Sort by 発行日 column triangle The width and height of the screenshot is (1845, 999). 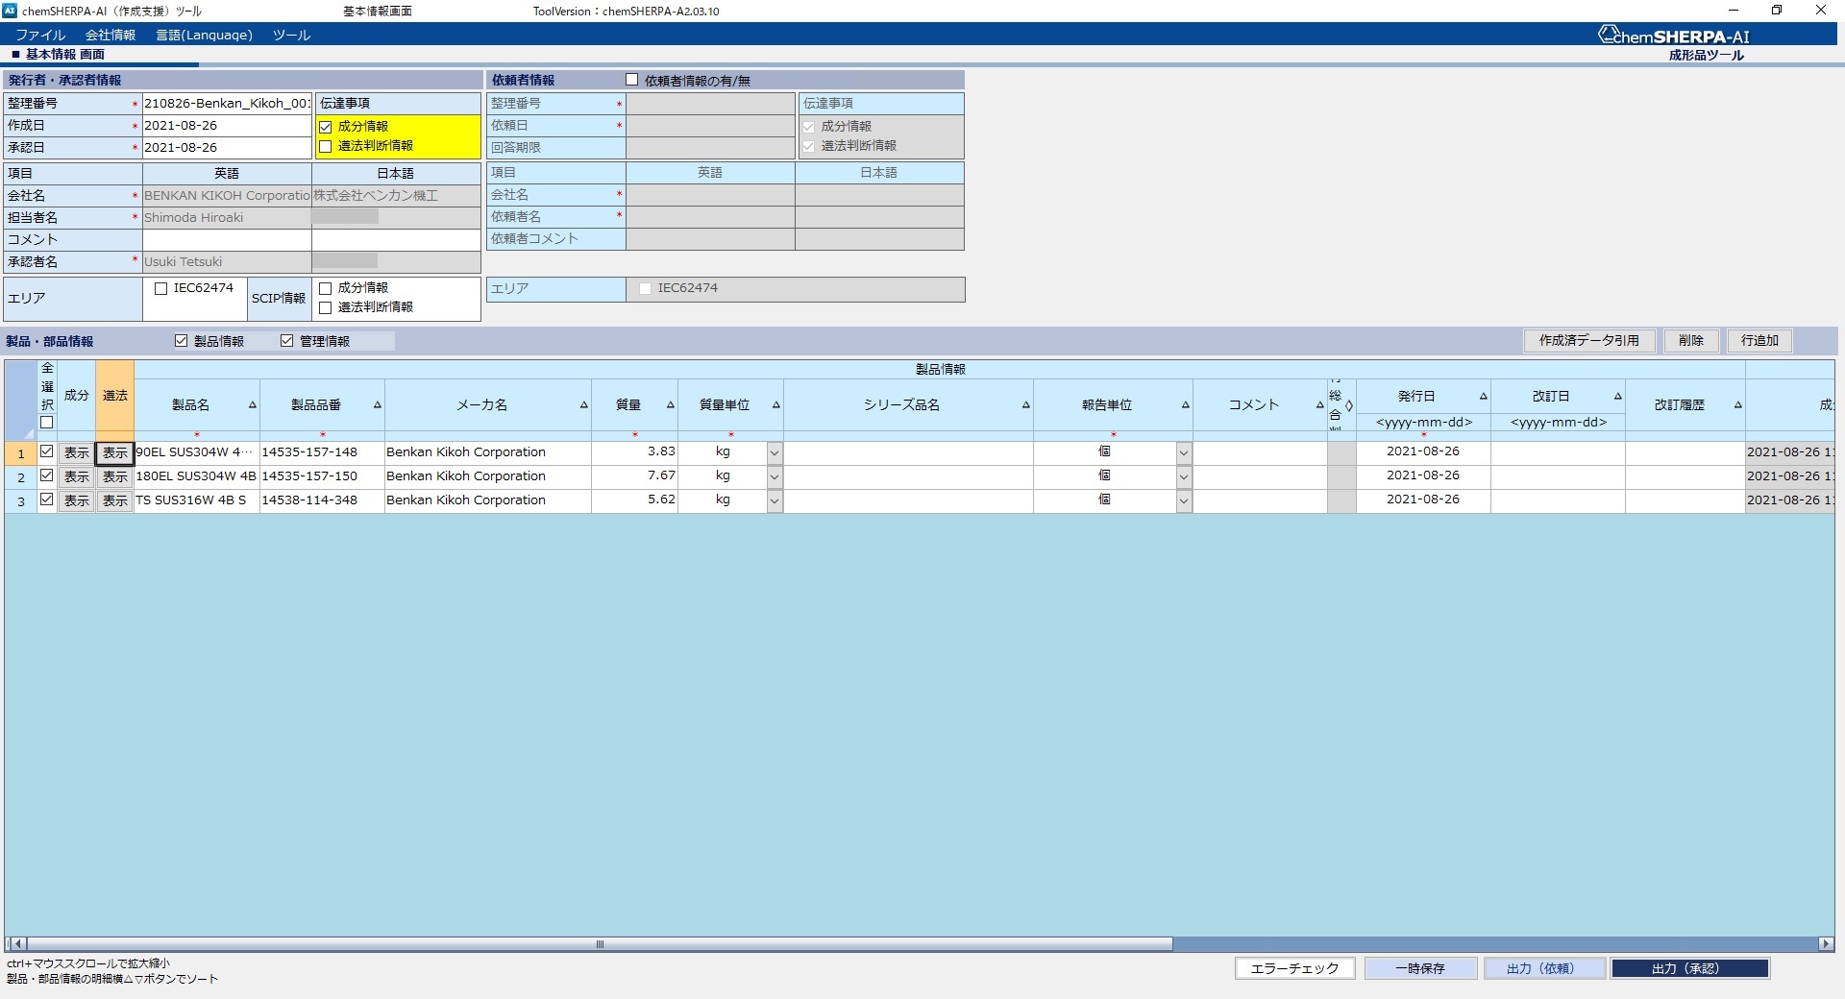(x=1484, y=396)
